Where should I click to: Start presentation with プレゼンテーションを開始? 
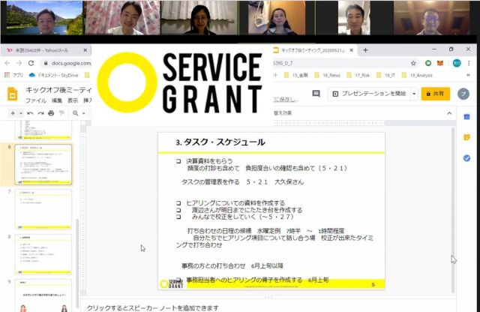(370, 94)
